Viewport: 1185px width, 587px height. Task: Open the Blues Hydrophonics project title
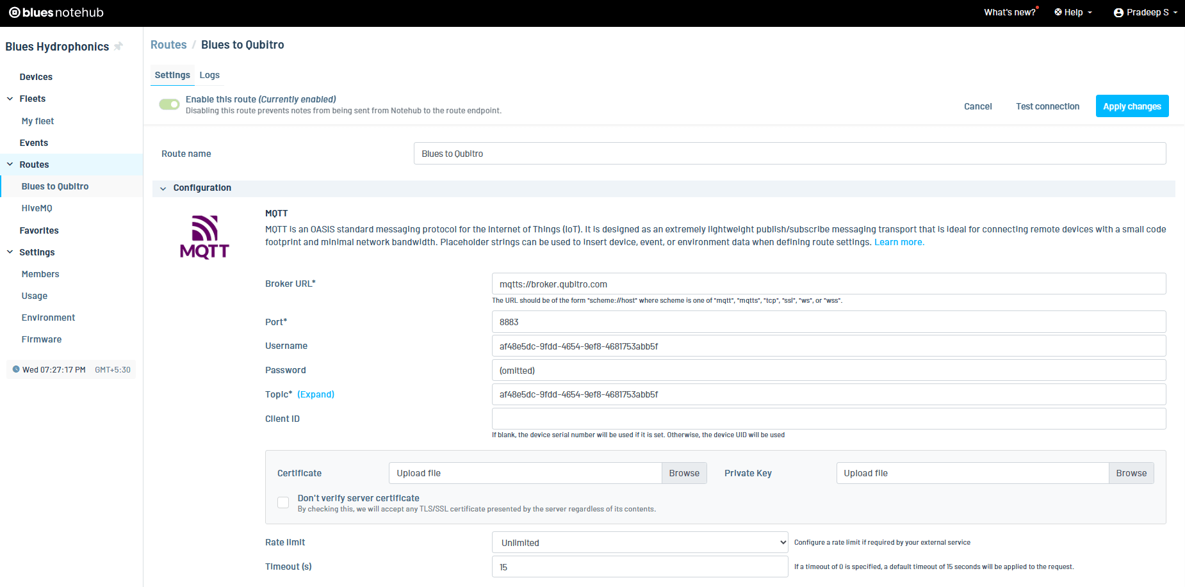(x=57, y=47)
